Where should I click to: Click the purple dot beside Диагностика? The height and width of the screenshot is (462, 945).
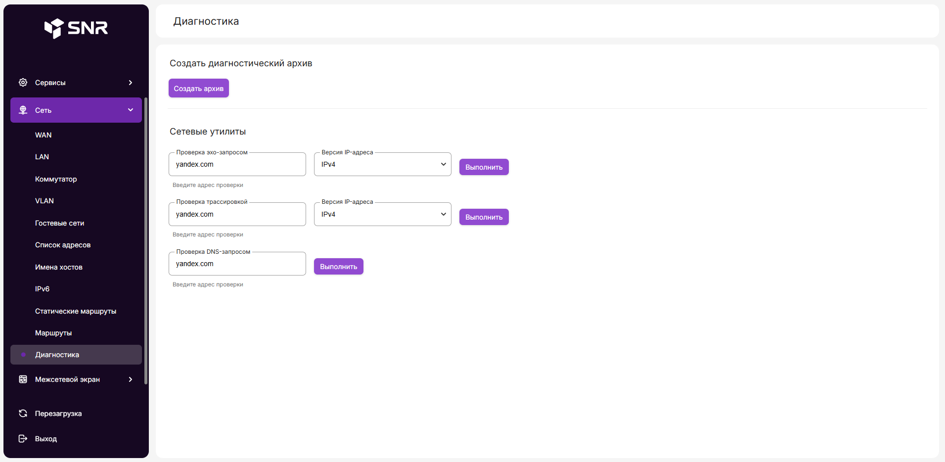click(x=23, y=355)
